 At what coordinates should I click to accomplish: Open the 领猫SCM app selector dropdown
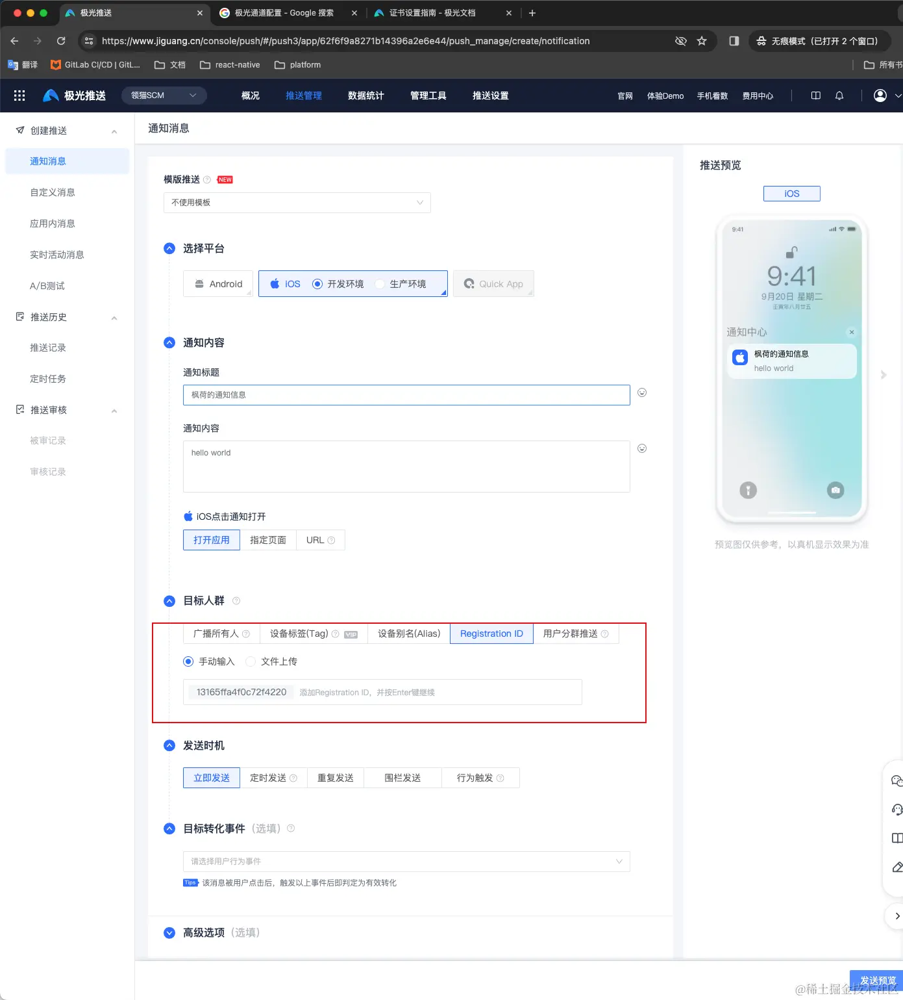pyautogui.click(x=164, y=96)
